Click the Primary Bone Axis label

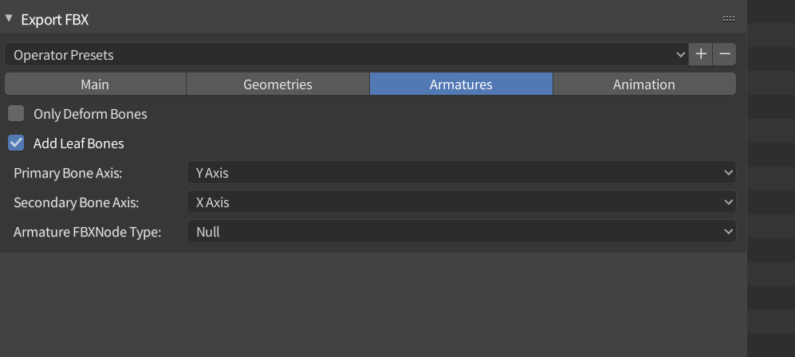(x=68, y=172)
